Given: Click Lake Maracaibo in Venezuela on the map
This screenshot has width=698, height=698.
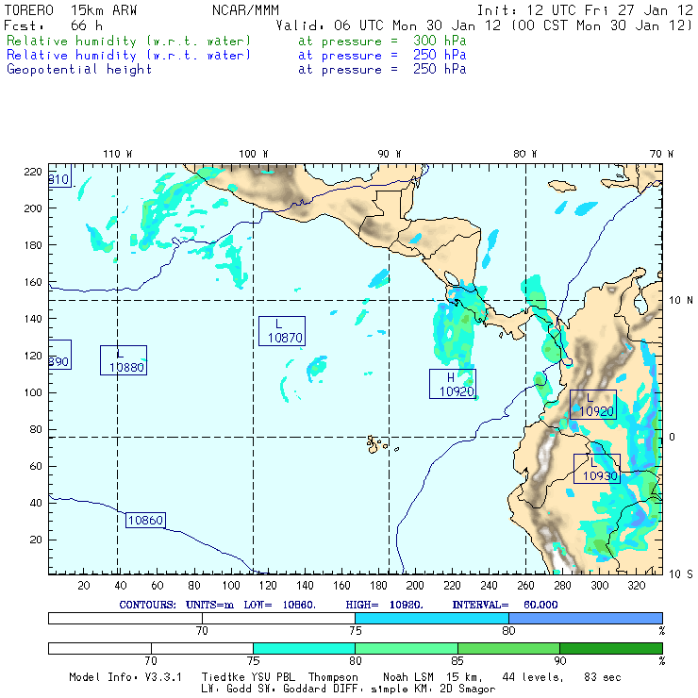Looking at the screenshot, I should point(640,304).
